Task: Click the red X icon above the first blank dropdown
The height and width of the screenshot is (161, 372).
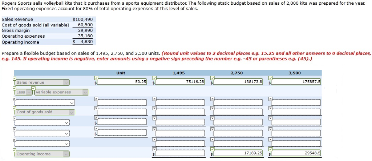Action: click(15, 98)
